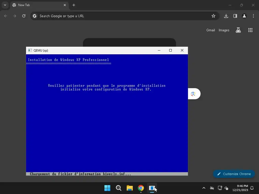The width and height of the screenshot is (259, 194).
Task: Click the 'Installation de Windows XP Professionnel' heading
Action: [x=68, y=60]
